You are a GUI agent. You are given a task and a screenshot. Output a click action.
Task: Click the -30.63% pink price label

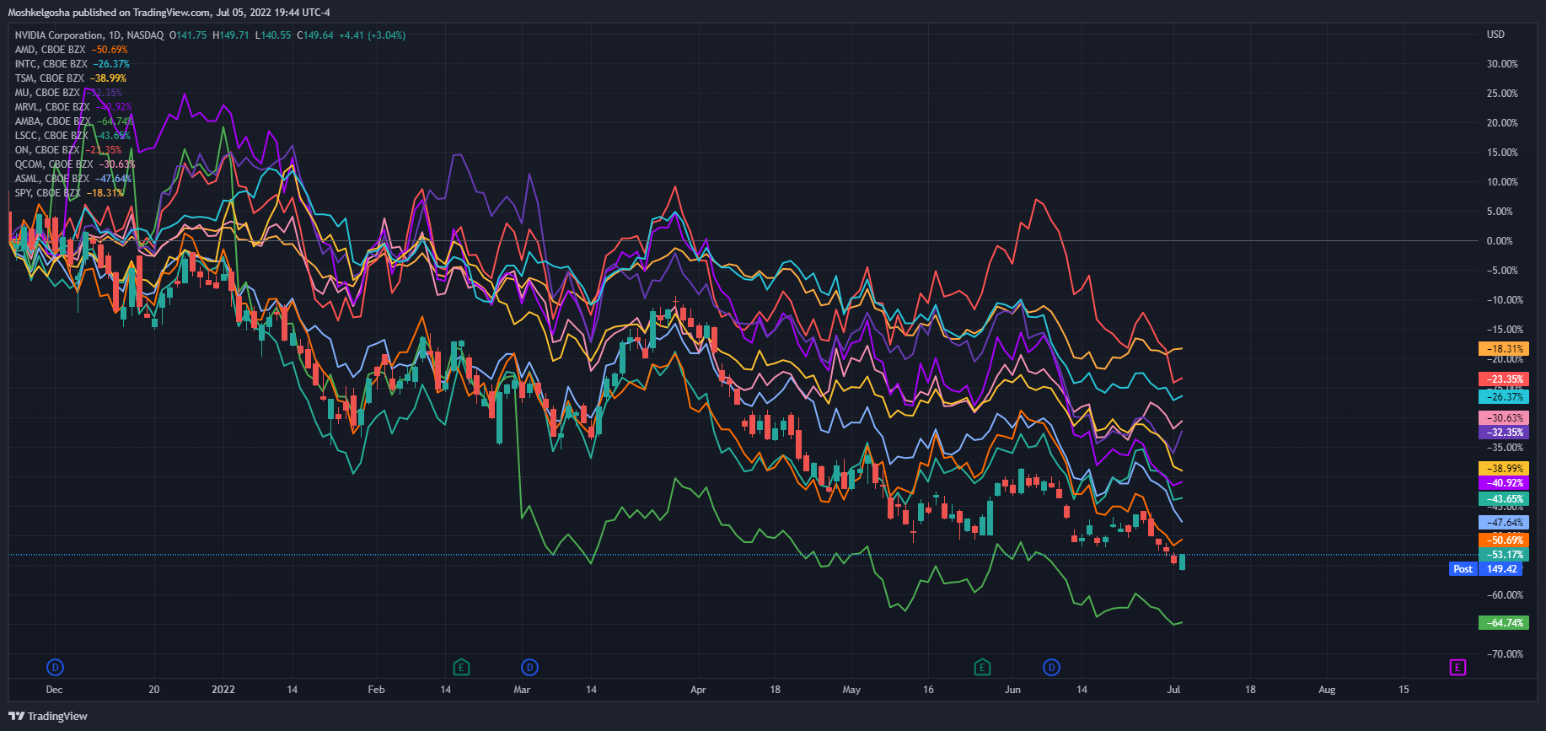1504,417
